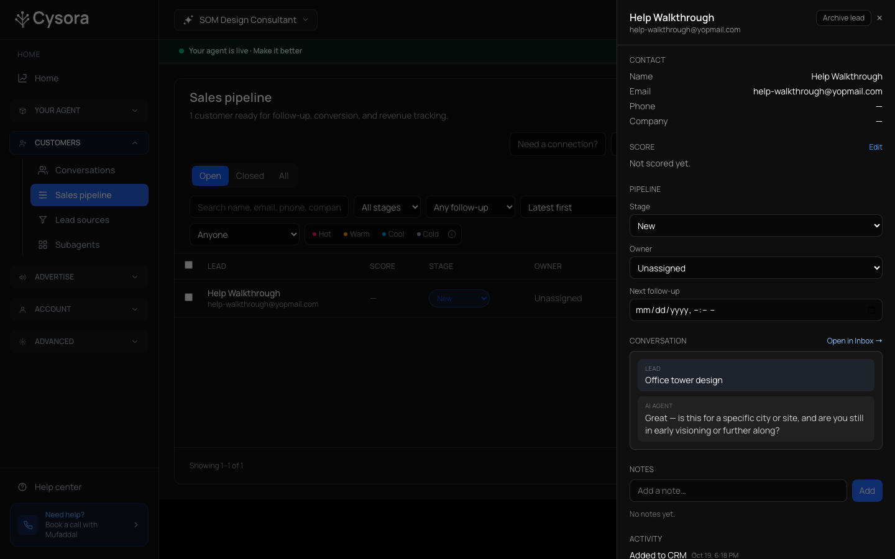
Task: Open the Any follow-up dropdown
Action: pyautogui.click(x=470, y=207)
